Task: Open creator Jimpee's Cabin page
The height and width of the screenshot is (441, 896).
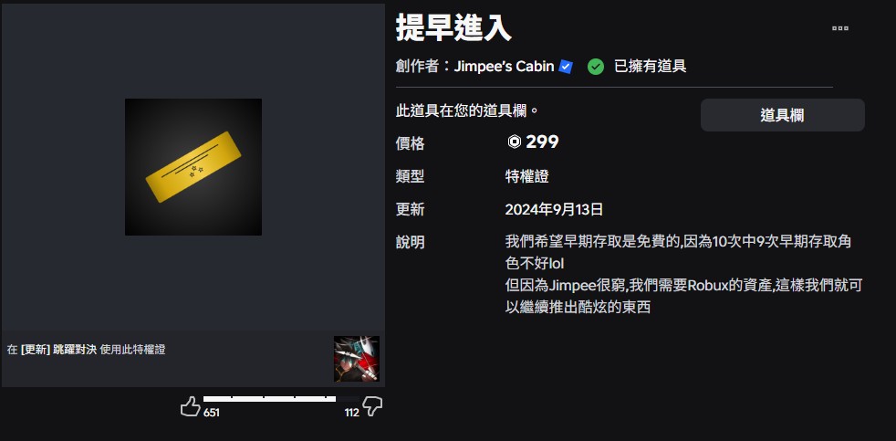Action: coord(504,67)
